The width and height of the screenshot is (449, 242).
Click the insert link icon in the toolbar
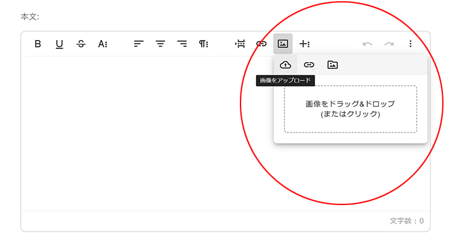pyautogui.click(x=261, y=44)
